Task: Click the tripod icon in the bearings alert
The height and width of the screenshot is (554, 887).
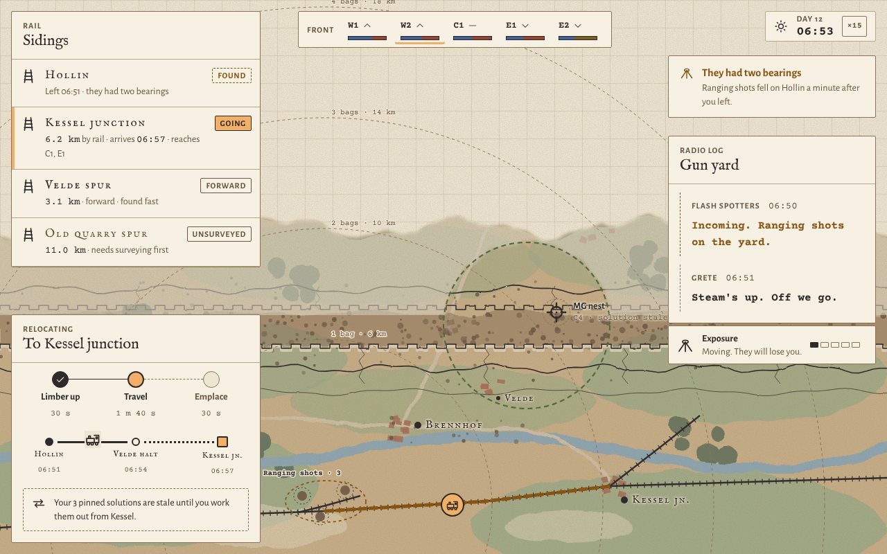Action: [686, 75]
